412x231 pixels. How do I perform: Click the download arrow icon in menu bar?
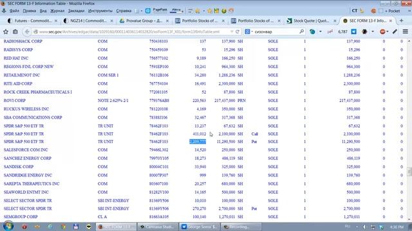4,11
